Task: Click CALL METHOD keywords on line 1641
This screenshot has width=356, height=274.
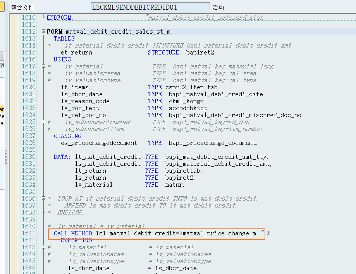Action: [73, 233]
